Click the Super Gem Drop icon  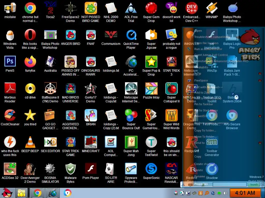pos(151,8)
